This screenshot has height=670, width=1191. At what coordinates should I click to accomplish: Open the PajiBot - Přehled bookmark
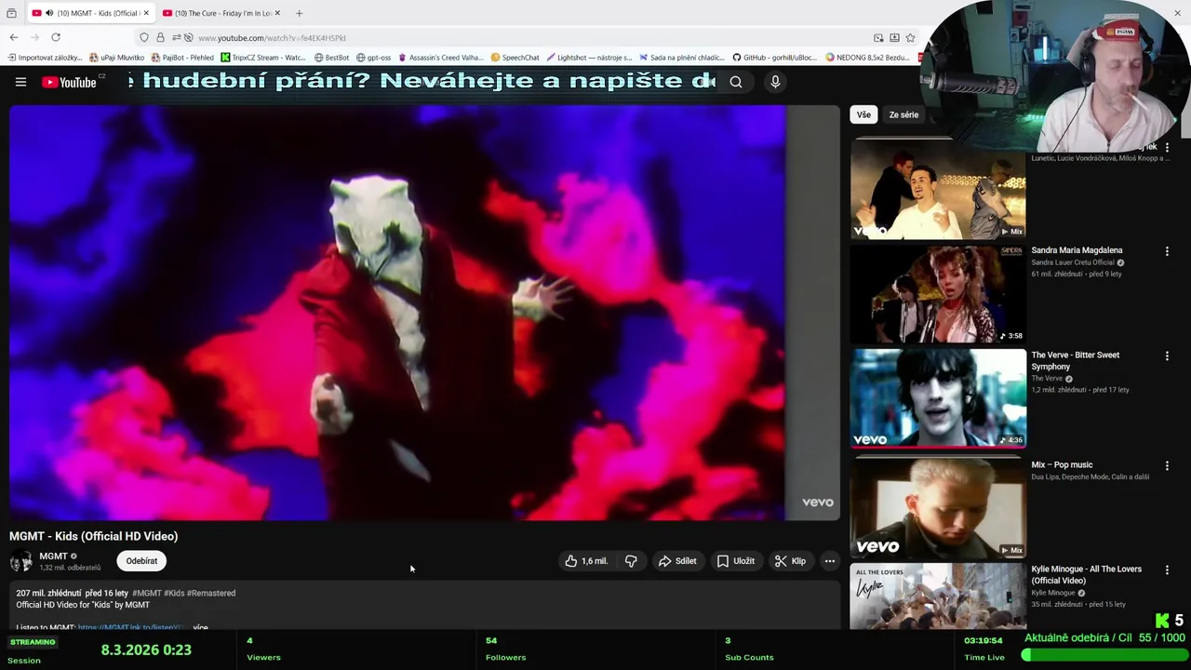coord(182,58)
